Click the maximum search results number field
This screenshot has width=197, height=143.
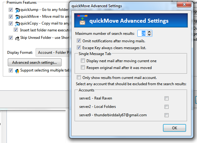pyautogui.click(x=141, y=33)
